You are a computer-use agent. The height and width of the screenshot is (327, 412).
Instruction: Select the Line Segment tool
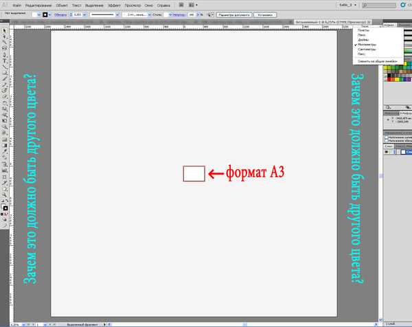click(x=5, y=67)
